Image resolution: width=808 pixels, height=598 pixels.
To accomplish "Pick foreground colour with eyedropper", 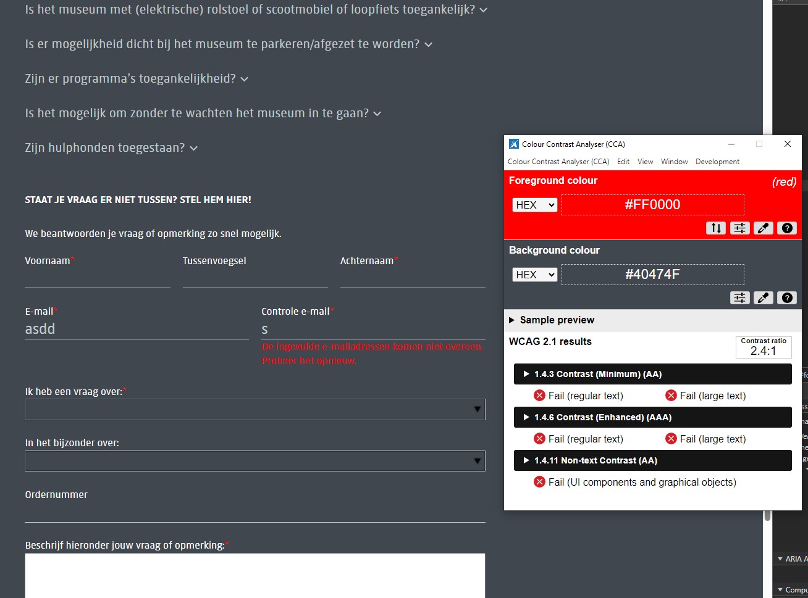I will point(763,228).
